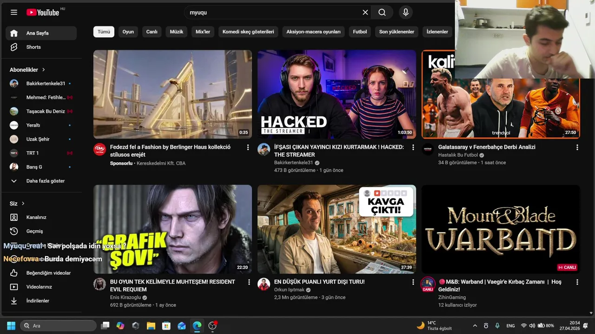Go to YouTube home via logo
Image resolution: width=595 pixels, height=334 pixels.
coord(43,13)
